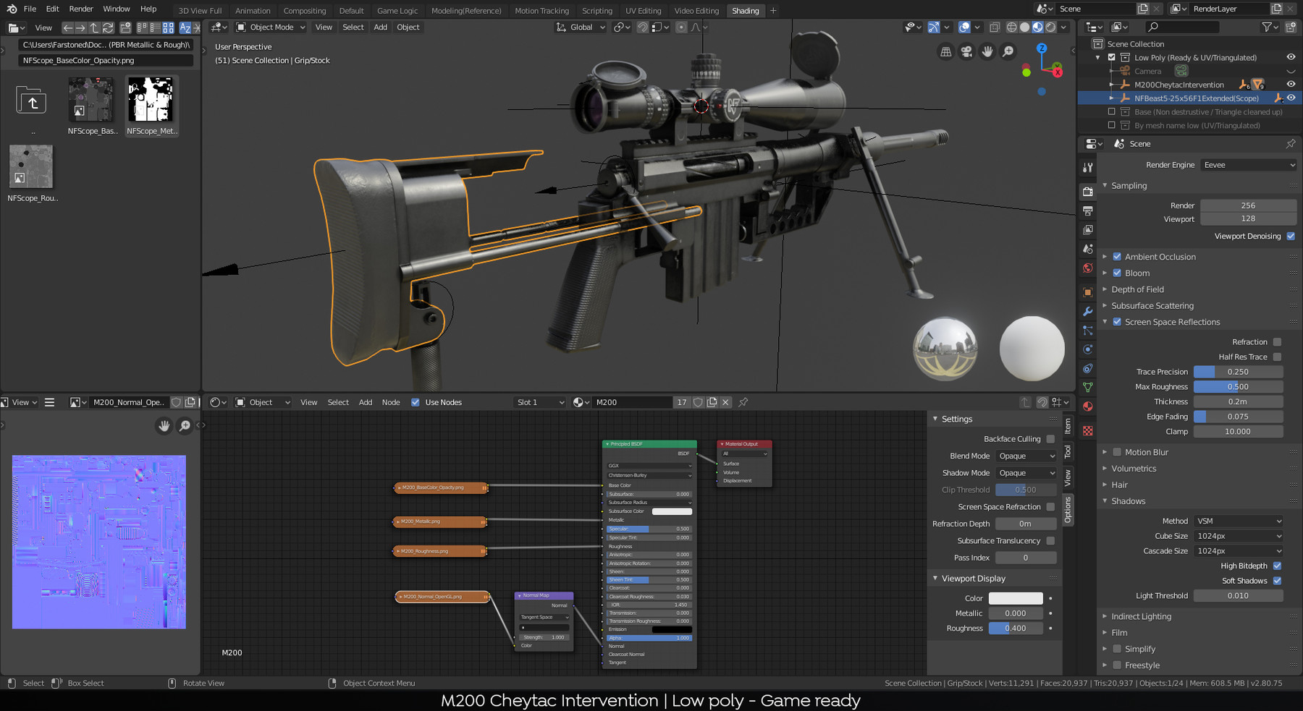Go to parent directory in file browser
The height and width of the screenshot is (711, 1303).
(x=94, y=27)
